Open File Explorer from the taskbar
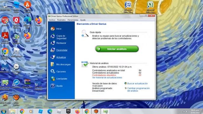203x114 pixels. point(13,111)
